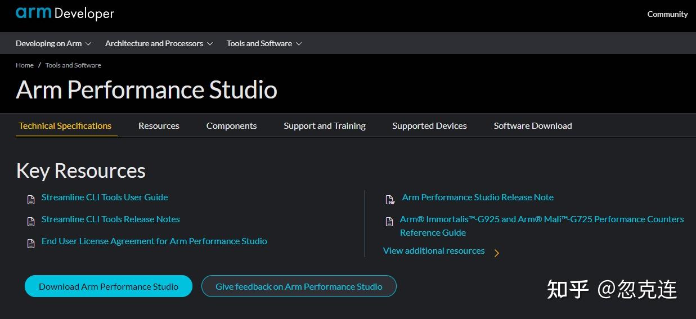Open the Supported Devices tab
The image size is (696, 319).
point(429,126)
